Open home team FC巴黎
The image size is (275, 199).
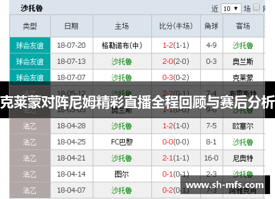pos(122,142)
